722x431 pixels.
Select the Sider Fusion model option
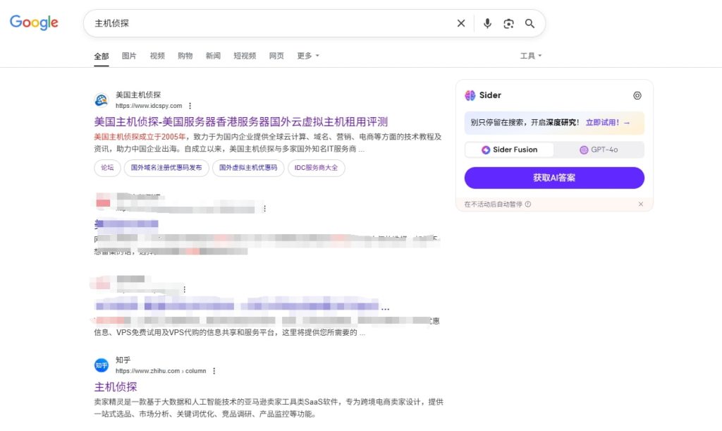(509, 150)
